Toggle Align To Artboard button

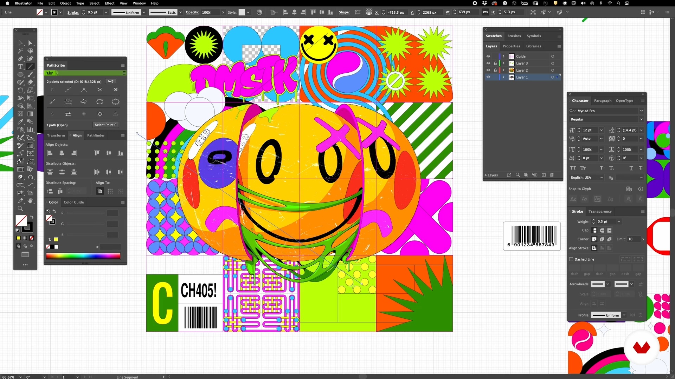(100, 191)
